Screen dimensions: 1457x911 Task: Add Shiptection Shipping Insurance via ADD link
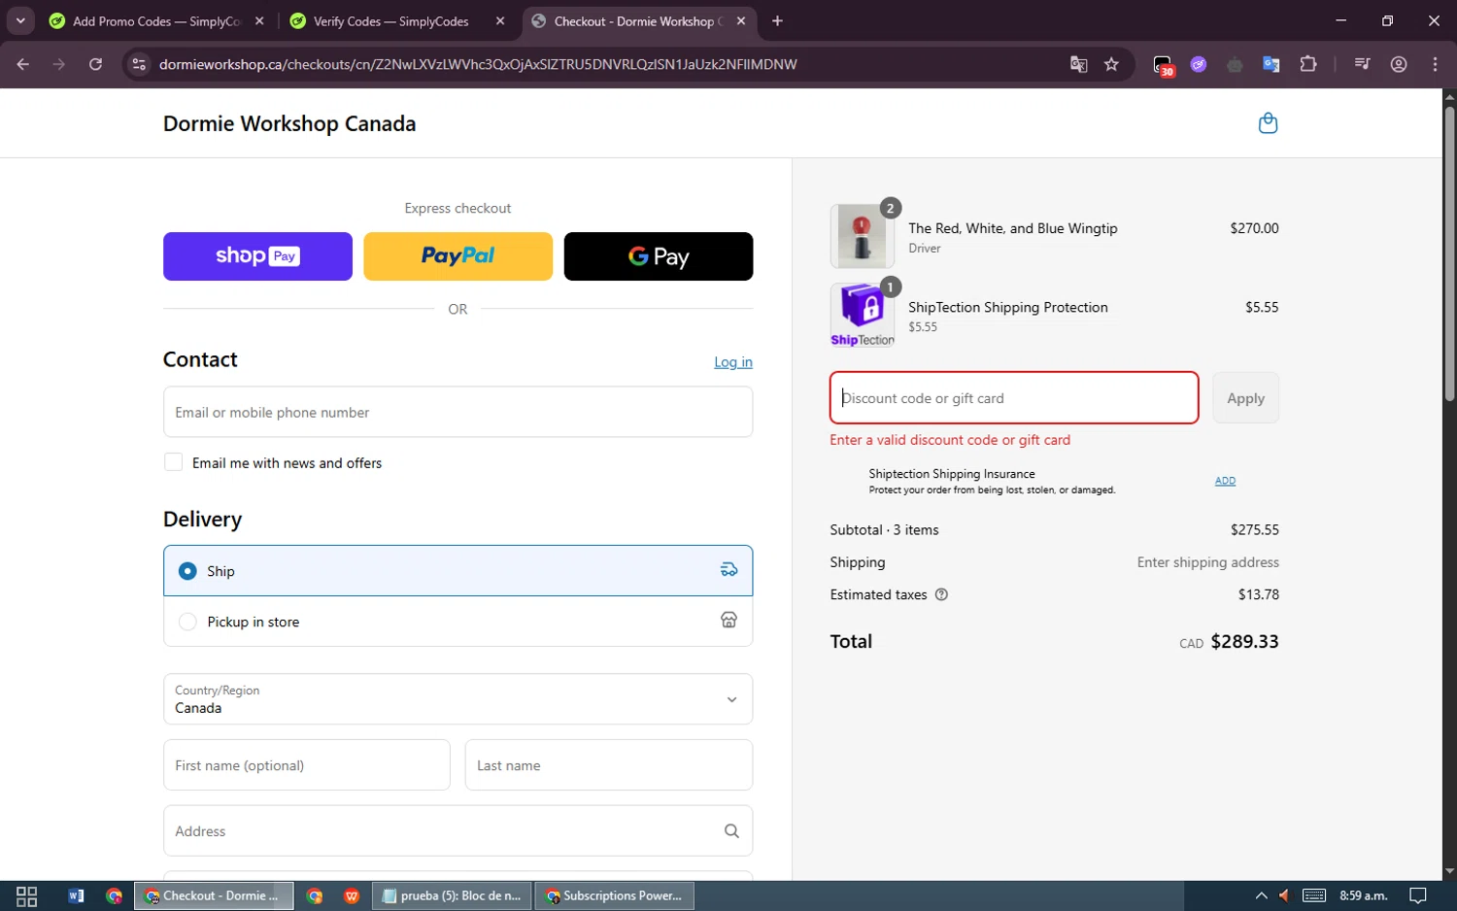point(1225,481)
